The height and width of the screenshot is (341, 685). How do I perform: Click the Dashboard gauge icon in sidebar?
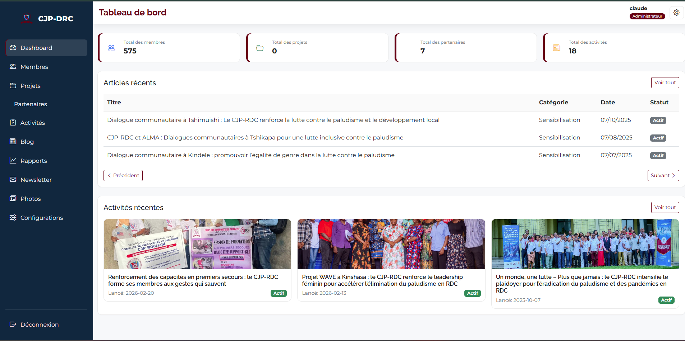[x=13, y=48]
